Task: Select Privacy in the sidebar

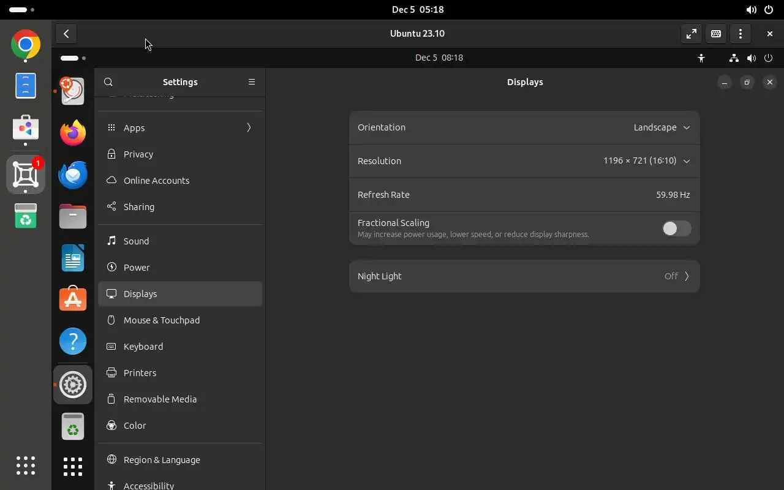Action: pos(180,154)
